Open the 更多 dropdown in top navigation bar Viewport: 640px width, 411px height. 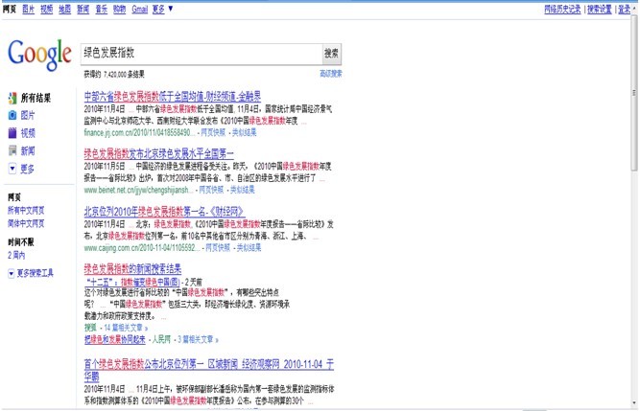(162, 9)
